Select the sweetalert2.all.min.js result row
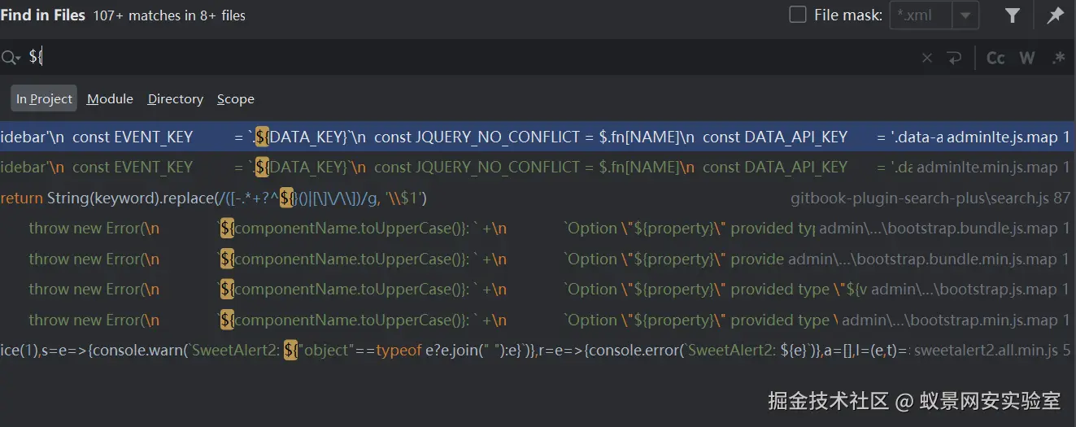Image resolution: width=1076 pixels, height=427 pixels. [x=538, y=351]
